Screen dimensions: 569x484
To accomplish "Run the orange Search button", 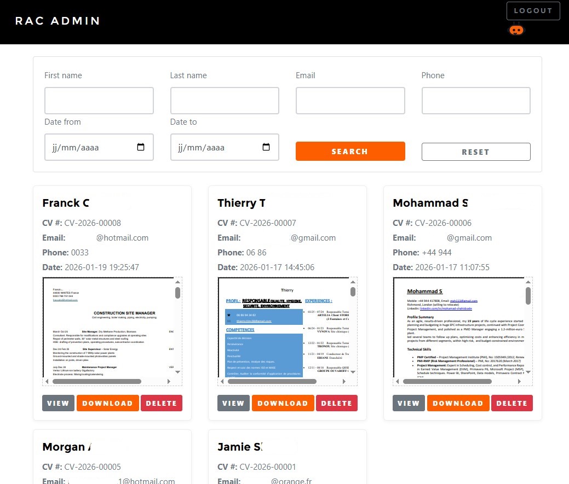I will coord(350,151).
